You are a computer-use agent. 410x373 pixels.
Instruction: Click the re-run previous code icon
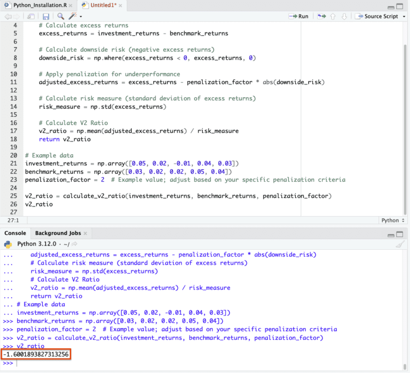[x=321, y=16]
